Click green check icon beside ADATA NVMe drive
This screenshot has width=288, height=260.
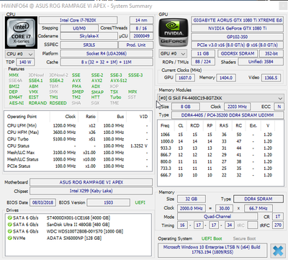pyautogui.click(x=9, y=238)
